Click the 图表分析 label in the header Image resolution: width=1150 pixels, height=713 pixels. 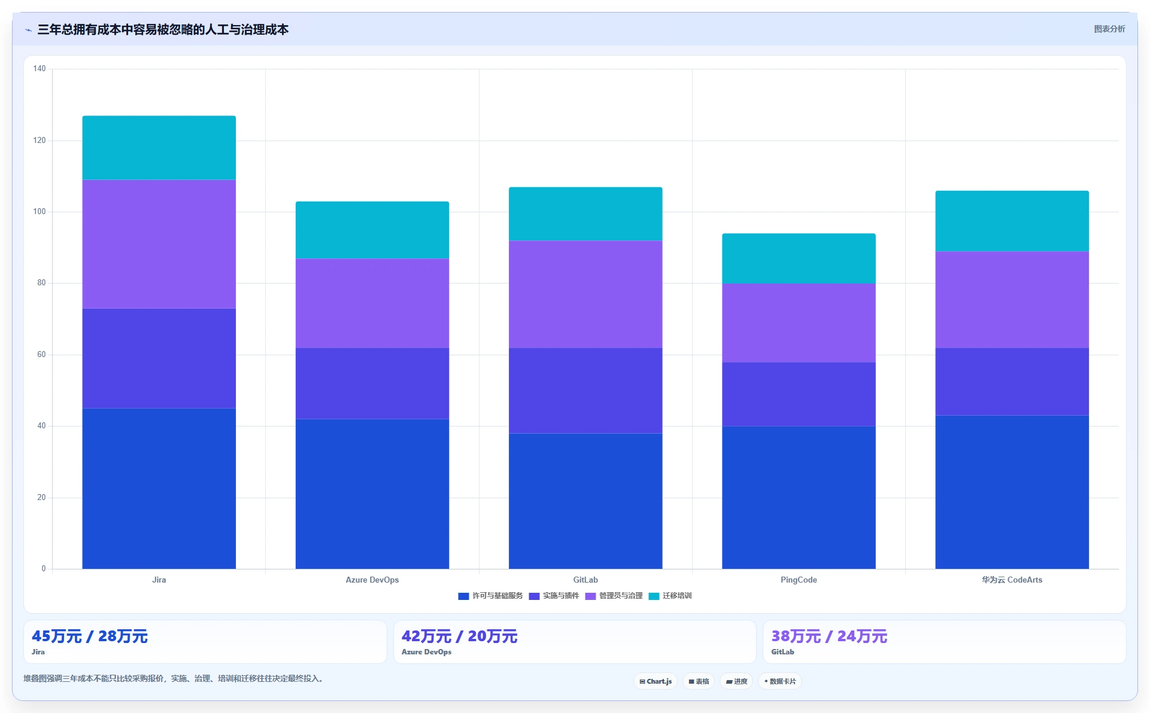pos(1109,29)
